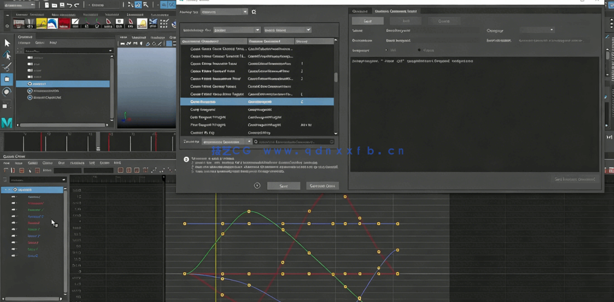Click the highlighted square tool in the toolbox
The width and height of the screenshot is (614, 302).
[x=7, y=79]
